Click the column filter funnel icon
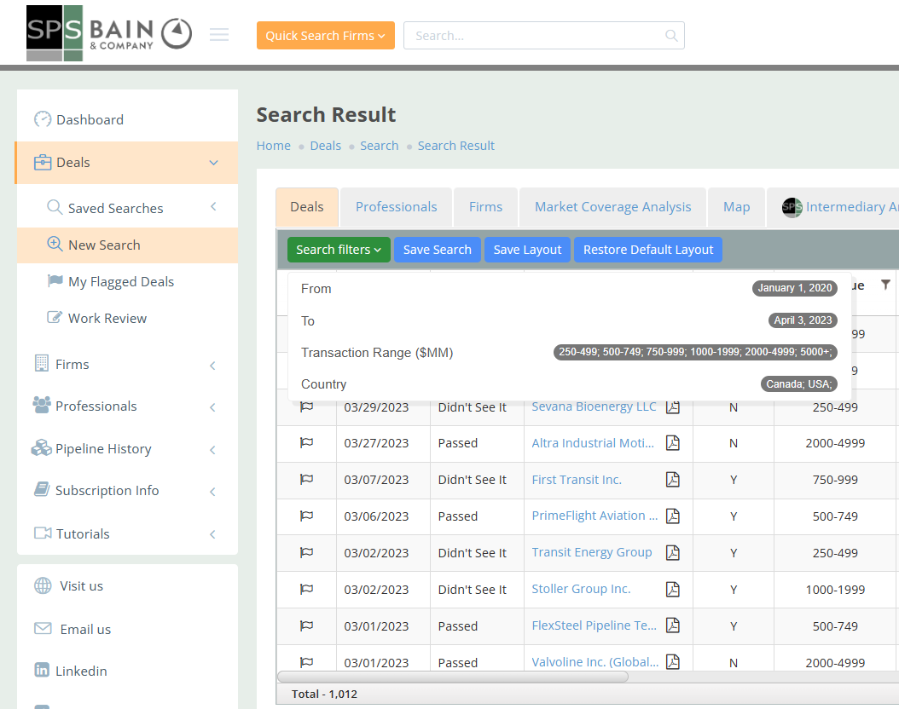899x709 pixels. 886,285
